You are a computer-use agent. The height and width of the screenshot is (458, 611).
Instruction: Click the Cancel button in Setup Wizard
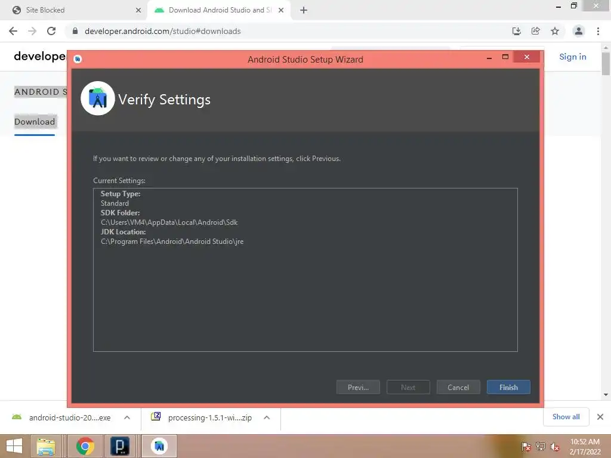(458, 387)
